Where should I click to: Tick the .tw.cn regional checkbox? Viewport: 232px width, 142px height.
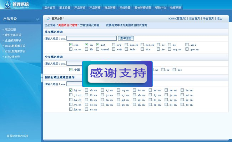point(182,105)
